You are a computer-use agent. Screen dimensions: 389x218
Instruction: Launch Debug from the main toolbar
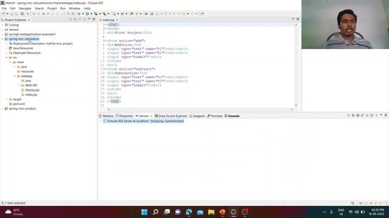coord(79,14)
